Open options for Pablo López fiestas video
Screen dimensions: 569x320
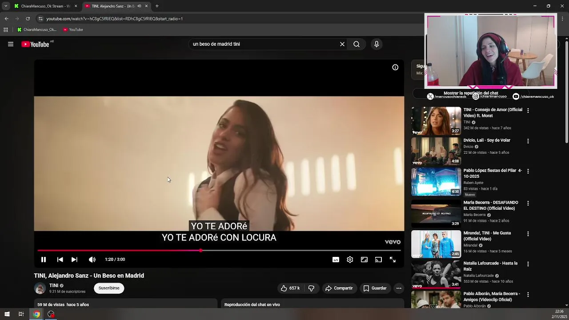point(528,171)
